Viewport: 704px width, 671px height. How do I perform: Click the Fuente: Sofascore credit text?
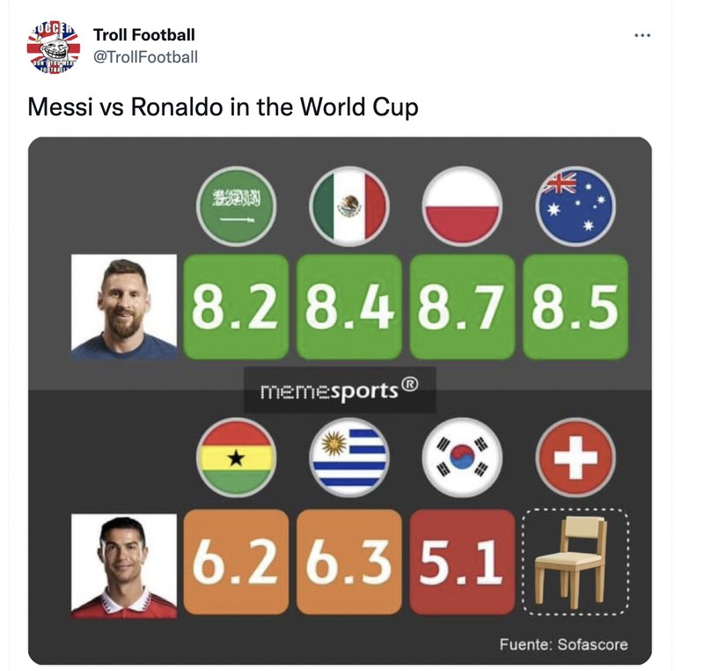point(563,644)
